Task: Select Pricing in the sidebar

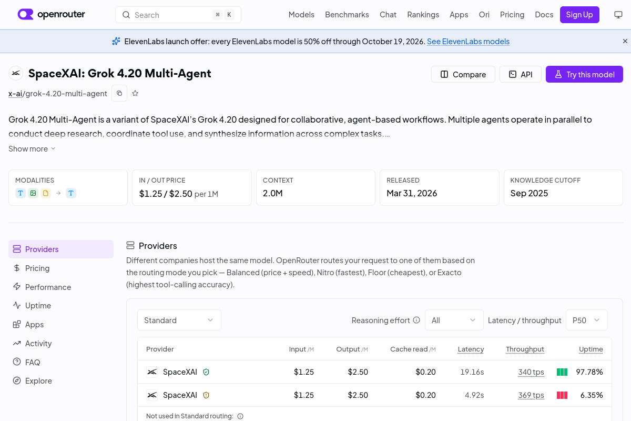Action: pos(61,268)
